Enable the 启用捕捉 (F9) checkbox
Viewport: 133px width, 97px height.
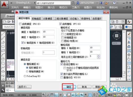pos(20,24)
